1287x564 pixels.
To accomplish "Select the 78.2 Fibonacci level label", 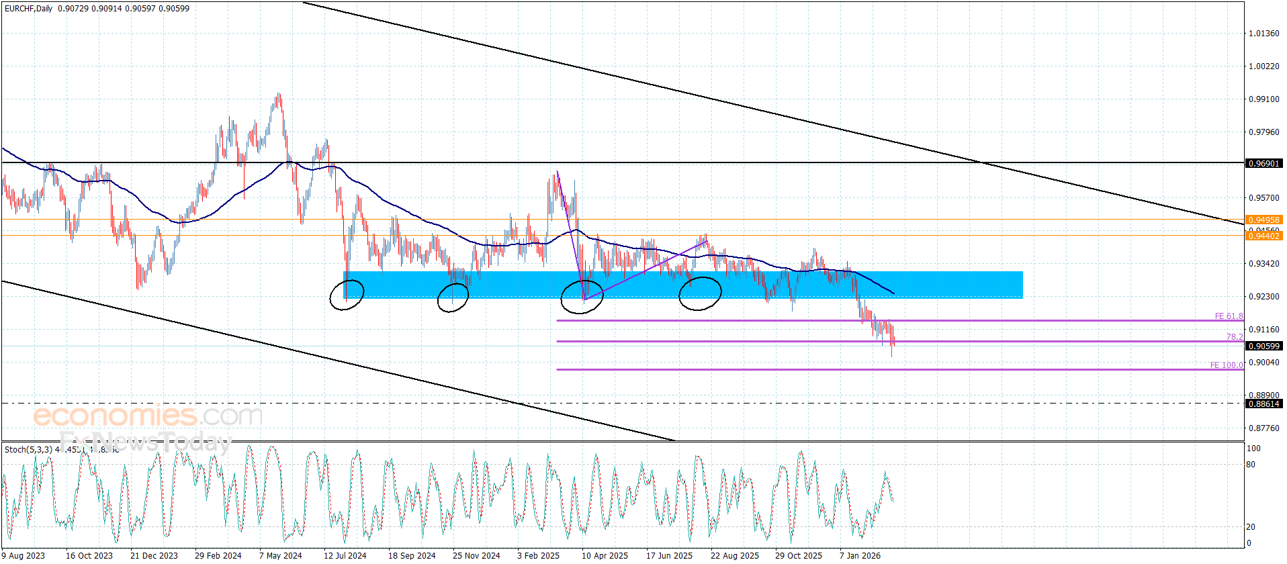I will tap(1235, 337).
